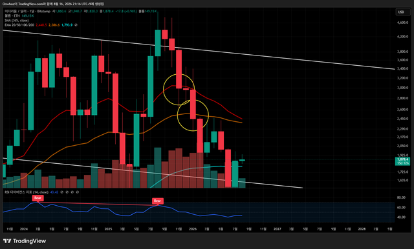This screenshot has width=414, height=249.
Task: Click the 40.00 RSI scale label
Action: click(401, 217)
